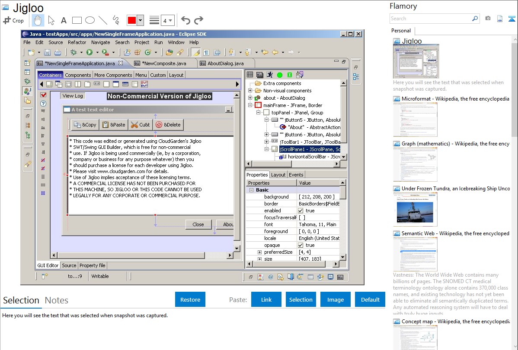Open the Property file tab
Image resolution: width=518 pixels, height=350 pixels.
point(92,265)
